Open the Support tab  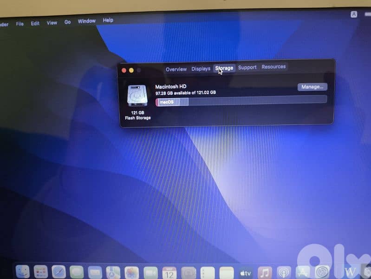click(247, 67)
